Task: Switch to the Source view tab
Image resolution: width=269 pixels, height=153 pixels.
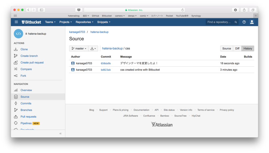Action: [226, 48]
